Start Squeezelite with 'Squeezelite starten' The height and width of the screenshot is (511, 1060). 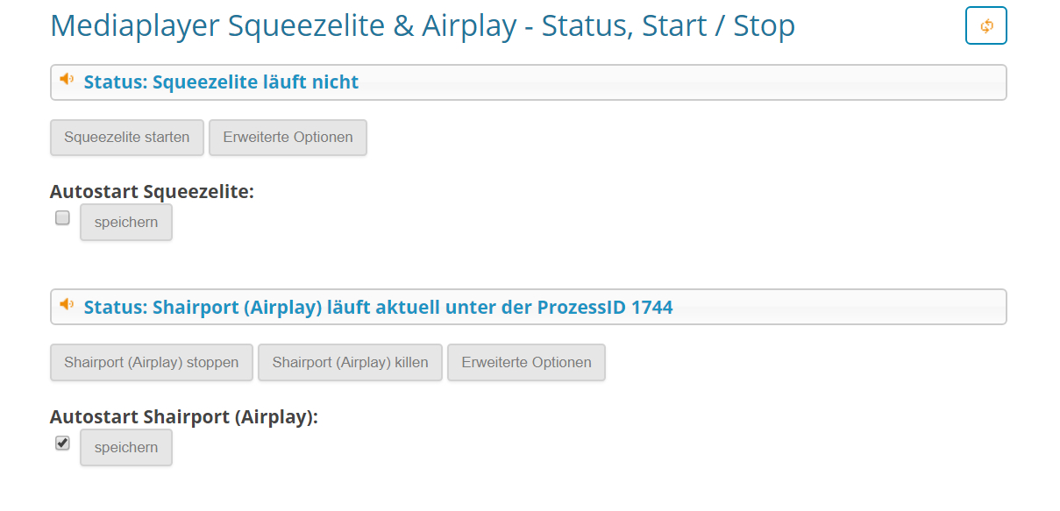[127, 138]
